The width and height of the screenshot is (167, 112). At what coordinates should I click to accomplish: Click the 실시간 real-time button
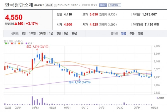(103, 5)
